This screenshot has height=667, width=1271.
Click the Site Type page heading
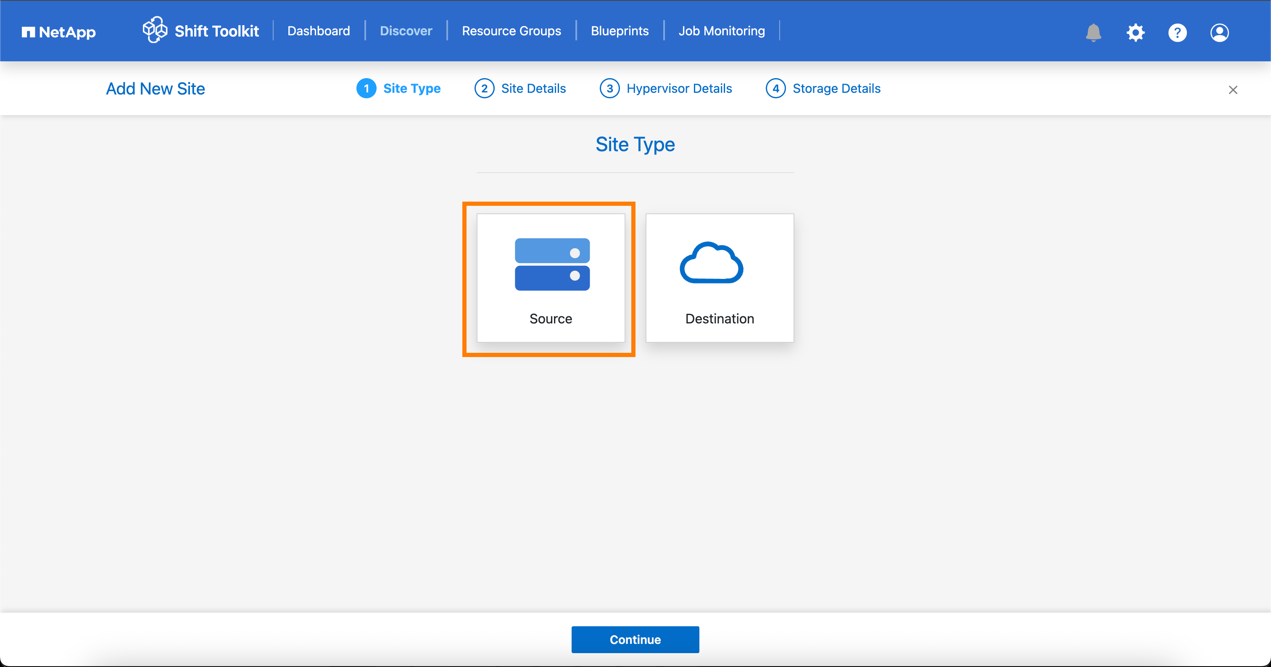[x=635, y=144]
